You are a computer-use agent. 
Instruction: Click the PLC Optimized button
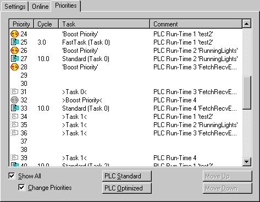[127, 188]
